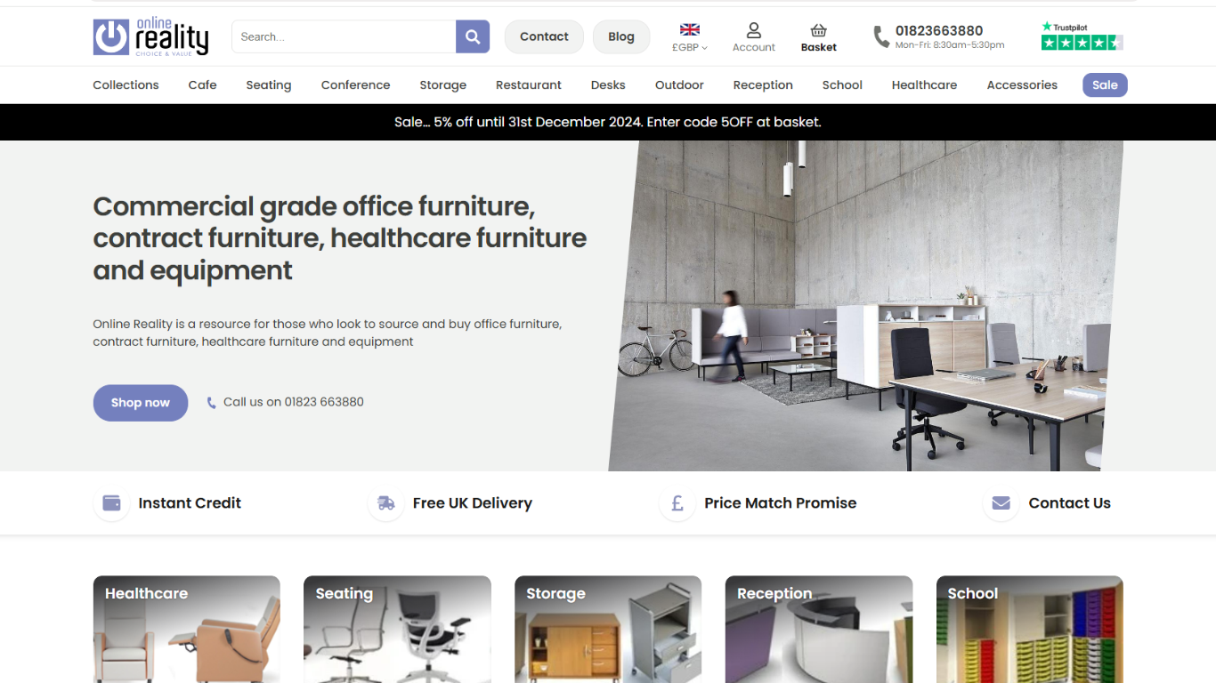Viewport: 1216px width, 683px height.
Task: Open the Blog header button
Action: [621, 36]
